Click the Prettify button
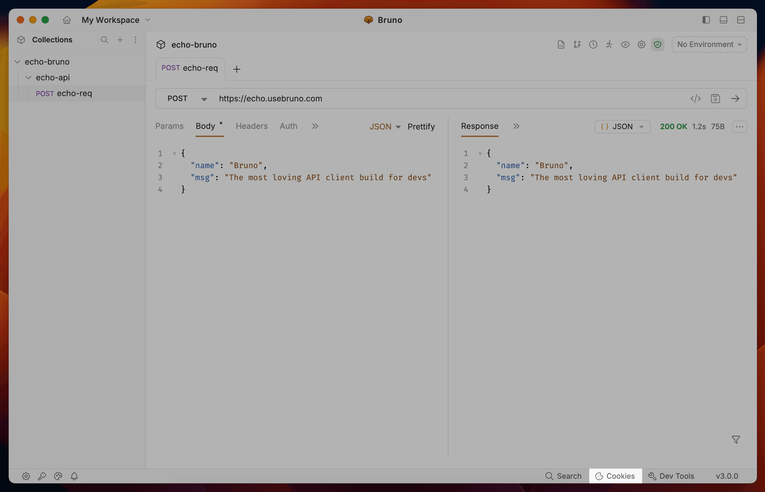765x492 pixels. [x=421, y=126]
